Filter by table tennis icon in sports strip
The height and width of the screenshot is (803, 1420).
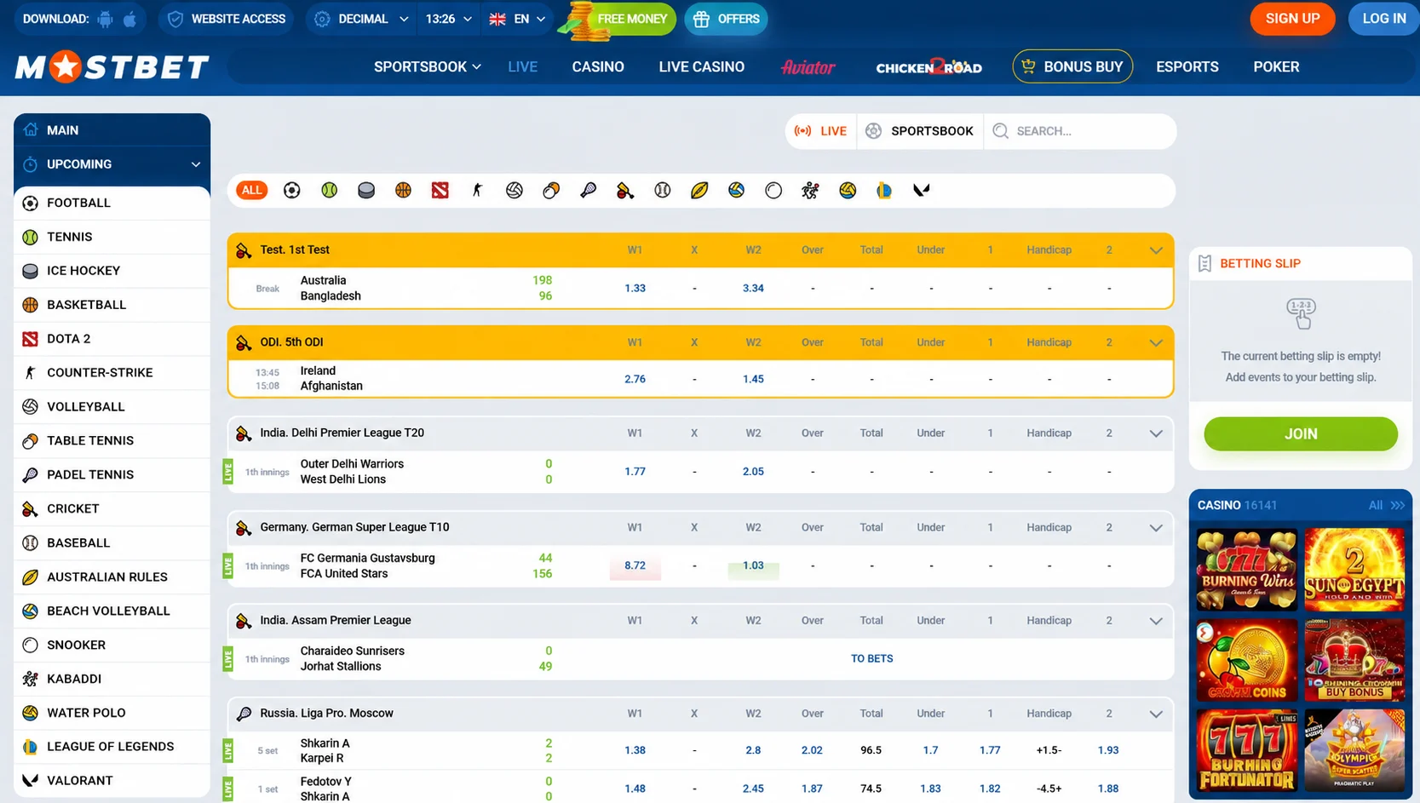point(551,191)
